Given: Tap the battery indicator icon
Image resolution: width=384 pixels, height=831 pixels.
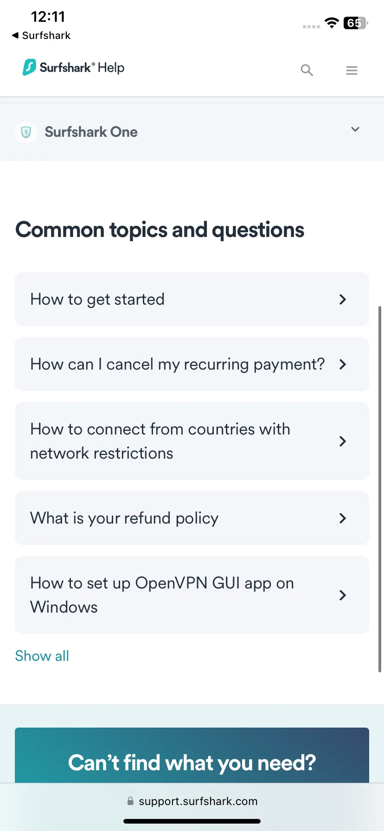Looking at the screenshot, I should pos(355,23).
